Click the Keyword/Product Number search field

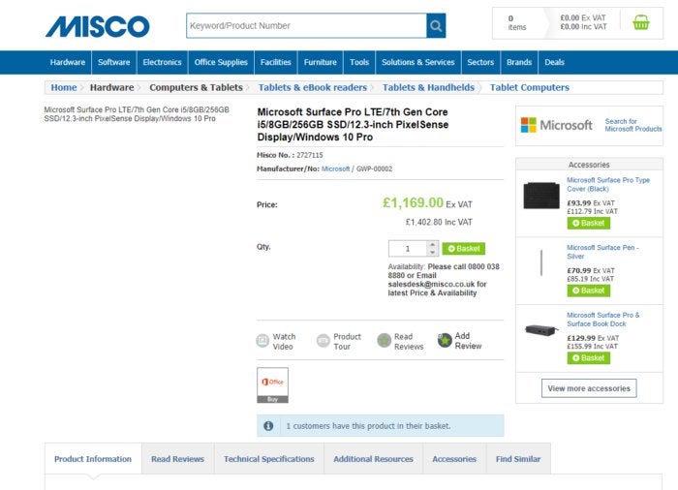coord(305,26)
